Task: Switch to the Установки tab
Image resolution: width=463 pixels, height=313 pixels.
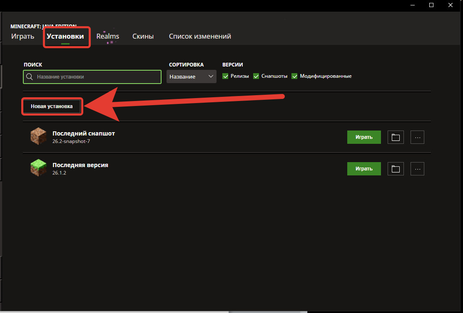Action: point(65,36)
